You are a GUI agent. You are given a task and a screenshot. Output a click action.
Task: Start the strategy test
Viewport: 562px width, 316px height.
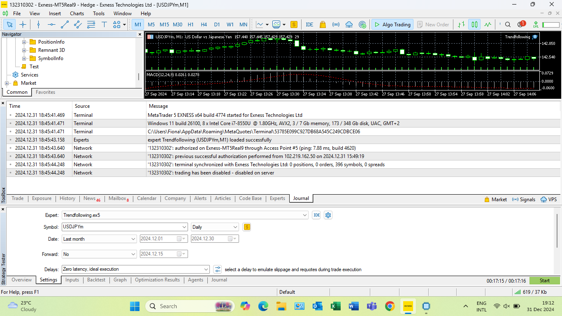click(545, 281)
